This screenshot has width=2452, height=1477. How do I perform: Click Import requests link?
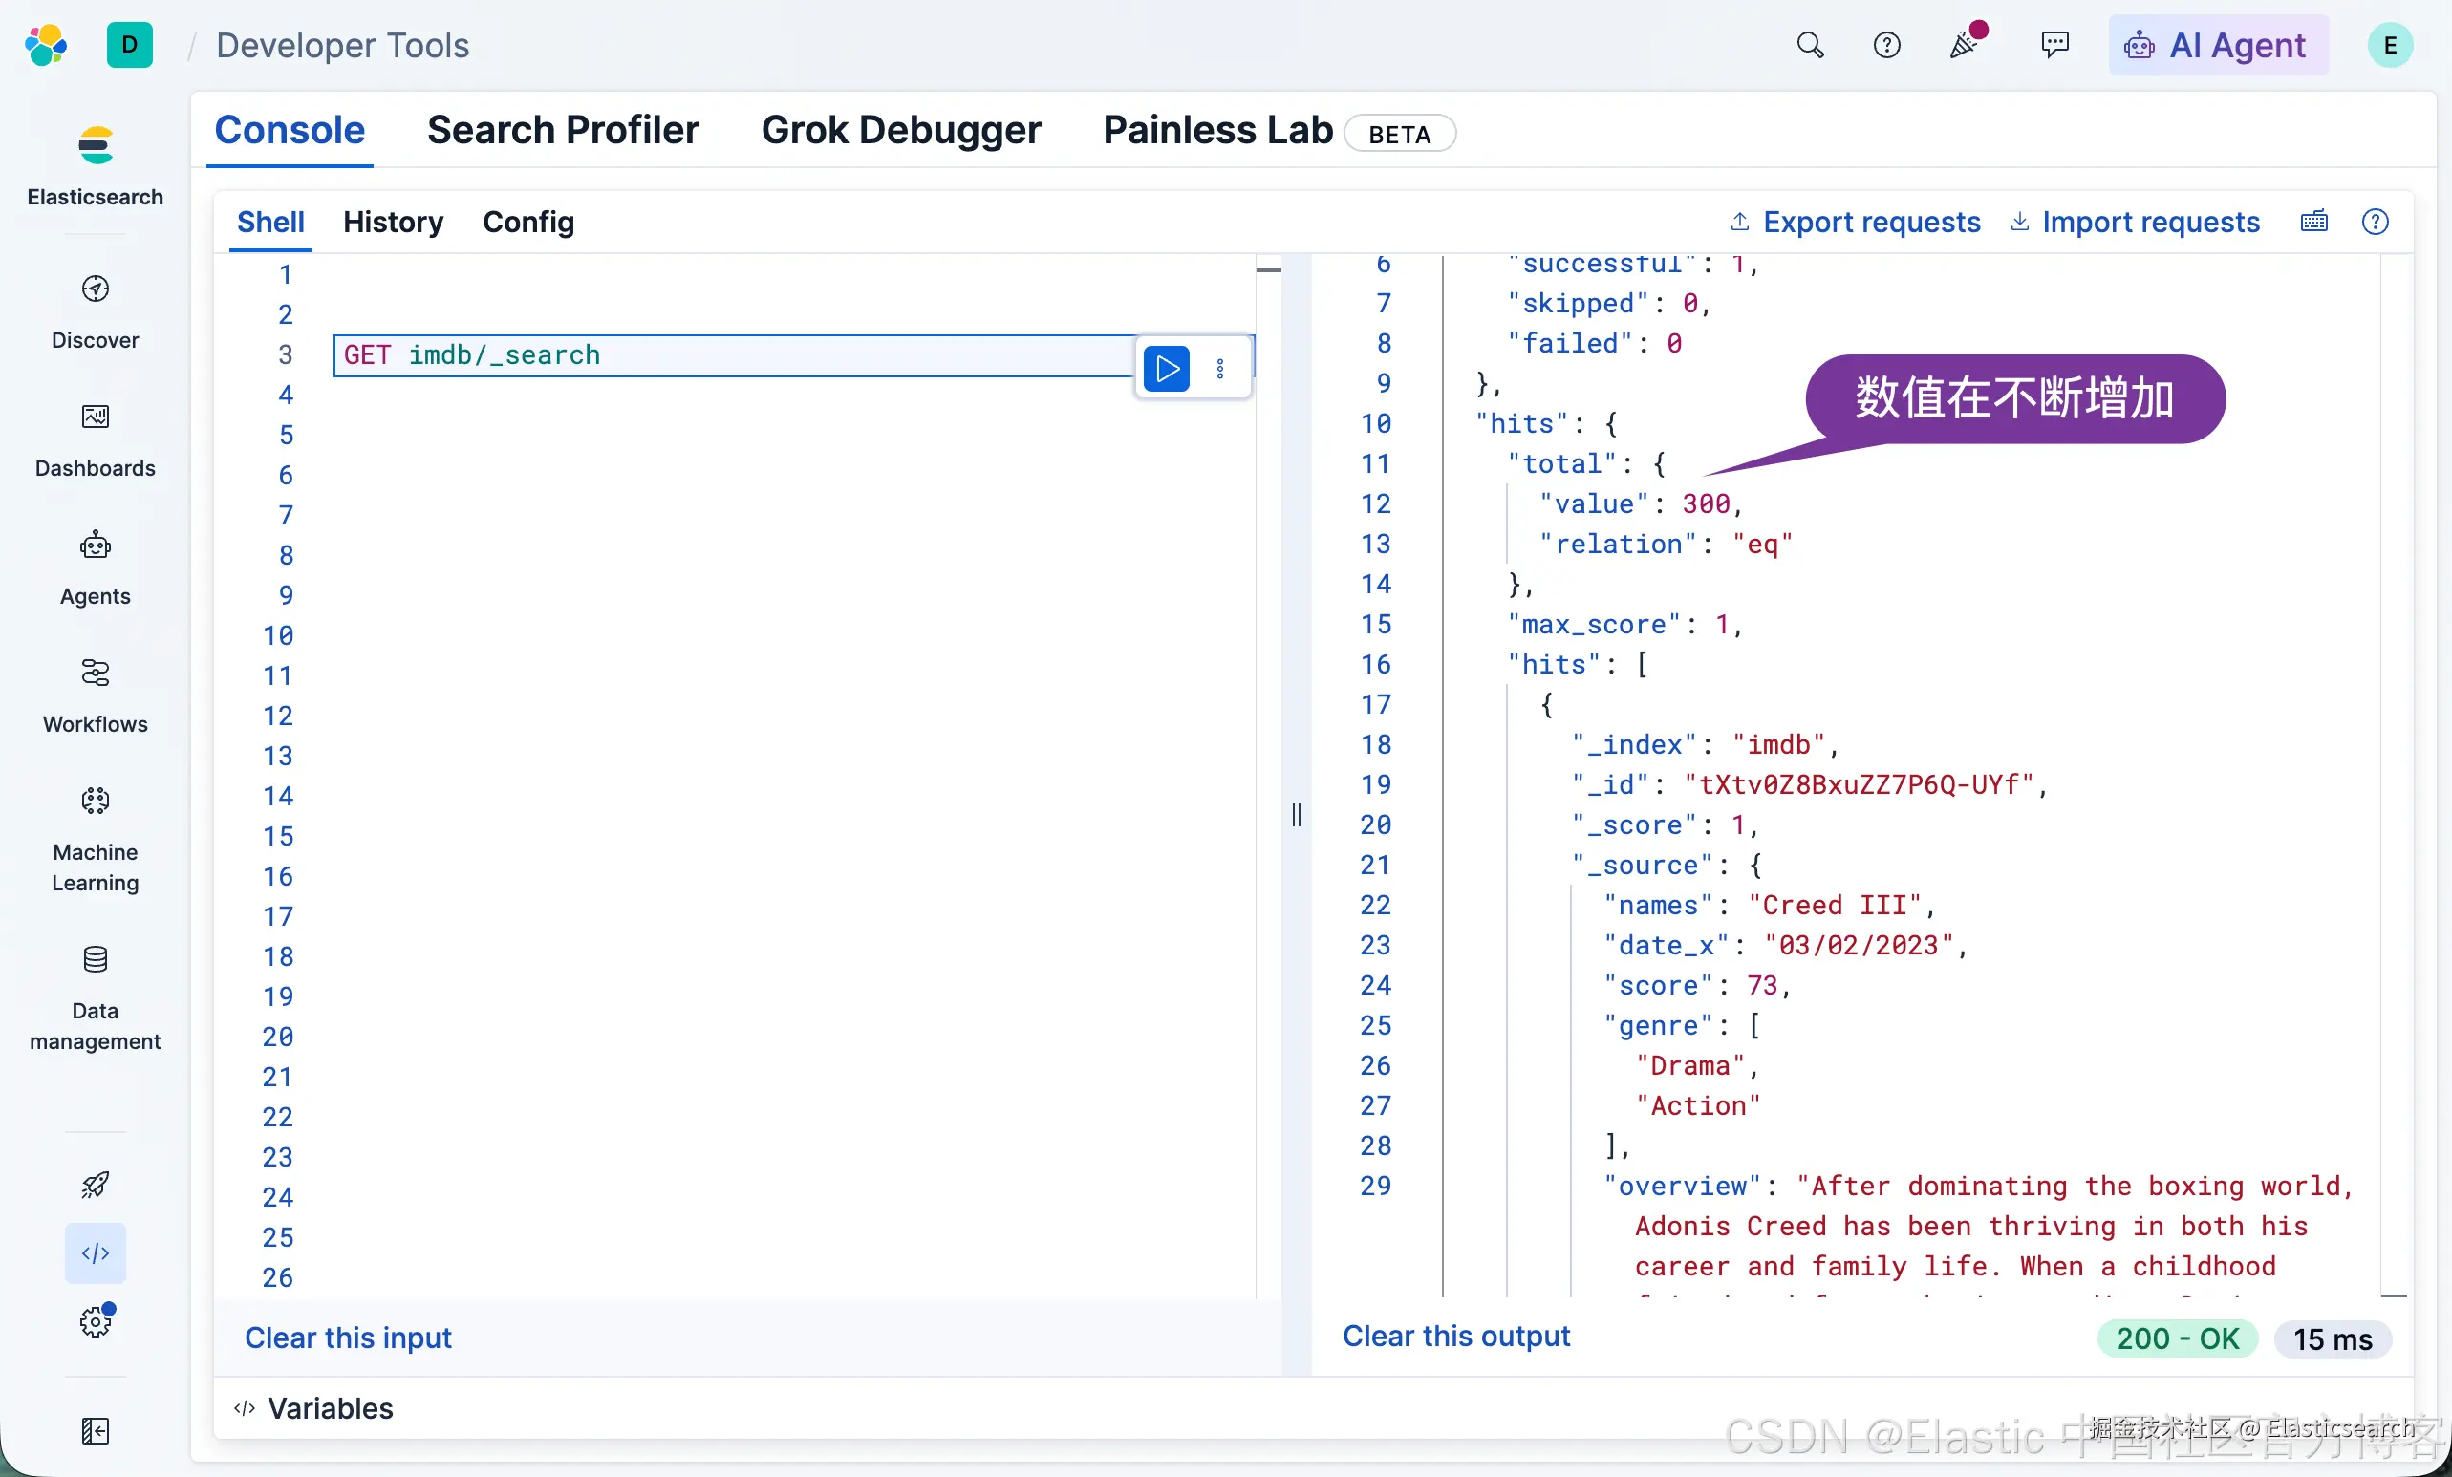tap(2135, 222)
